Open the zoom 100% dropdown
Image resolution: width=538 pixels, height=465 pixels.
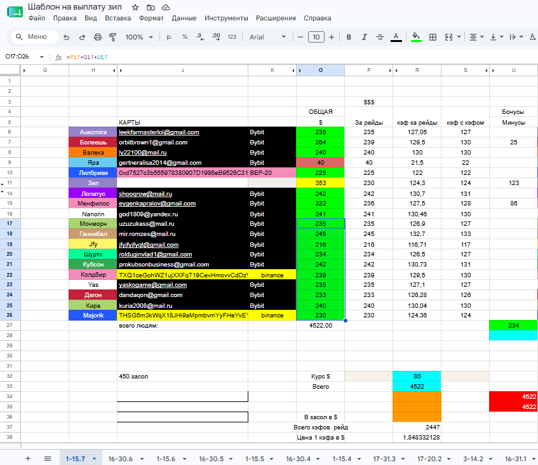click(139, 37)
